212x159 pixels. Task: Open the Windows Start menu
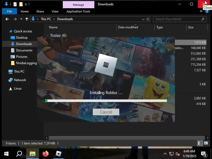6,154
